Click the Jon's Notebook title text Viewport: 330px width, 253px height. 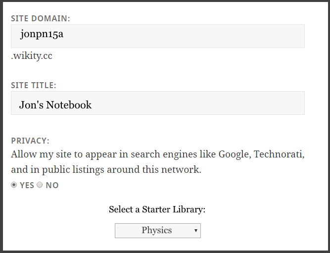tap(55, 105)
